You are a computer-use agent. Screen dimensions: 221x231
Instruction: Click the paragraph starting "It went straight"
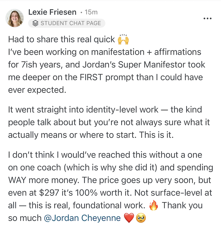105,122
